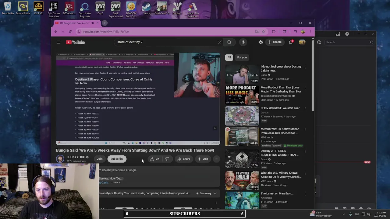The width and height of the screenshot is (390, 219).
Task: Open God of War Ragnarök shortcut
Action: click(85, 10)
